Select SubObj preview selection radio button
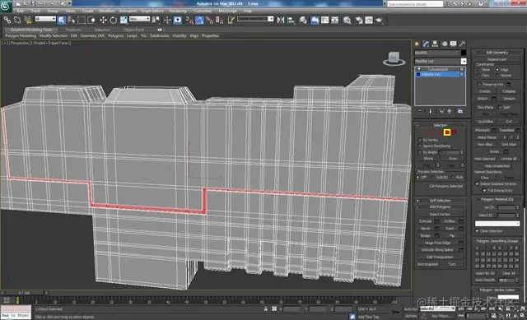The image size is (527, 320). [434, 177]
